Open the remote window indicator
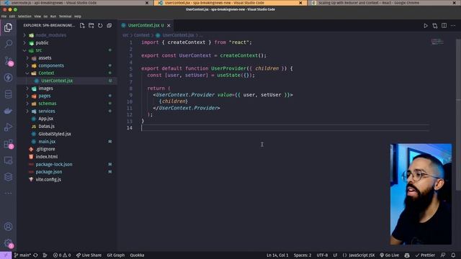 click(x=6, y=255)
